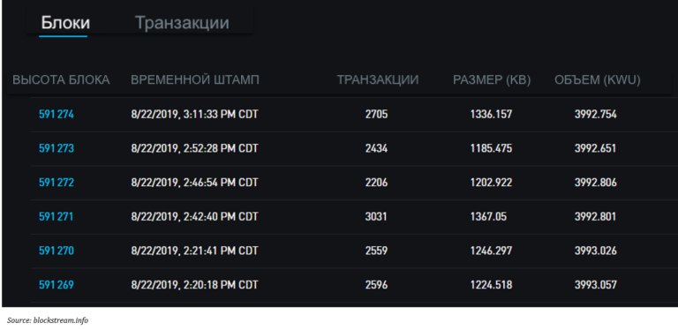Select timestamp 3:11:33 PM CDT cell
This screenshot has height=330, width=678.
click(x=194, y=115)
